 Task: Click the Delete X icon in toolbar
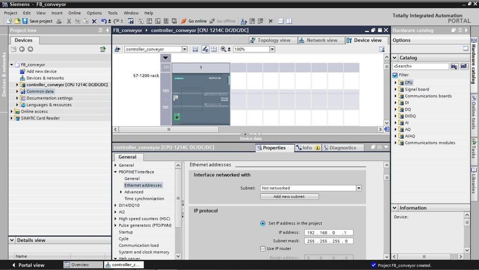94,21
